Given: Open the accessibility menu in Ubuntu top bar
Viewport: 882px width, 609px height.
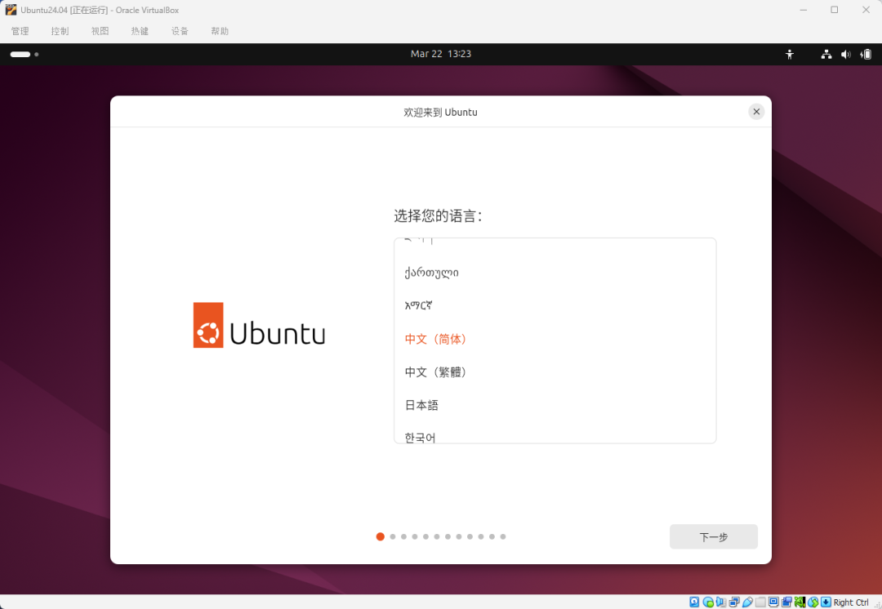Looking at the screenshot, I should [789, 54].
